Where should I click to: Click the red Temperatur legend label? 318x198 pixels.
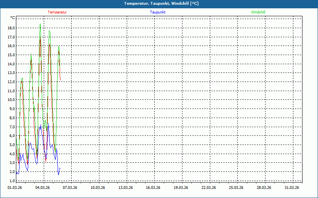(57, 12)
